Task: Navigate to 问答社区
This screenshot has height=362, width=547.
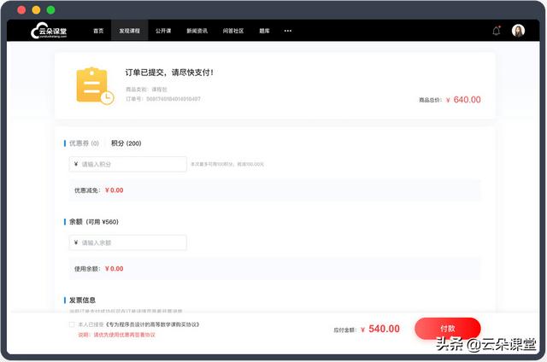Action: point(232,31)
